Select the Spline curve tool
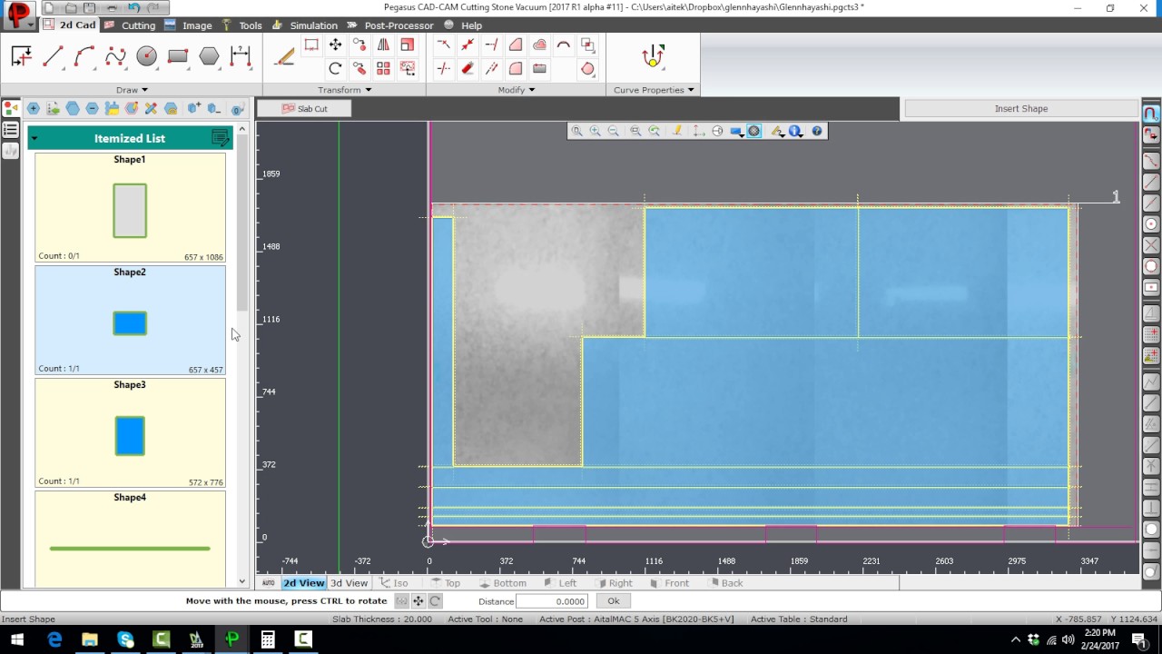 tap(115, 56)
